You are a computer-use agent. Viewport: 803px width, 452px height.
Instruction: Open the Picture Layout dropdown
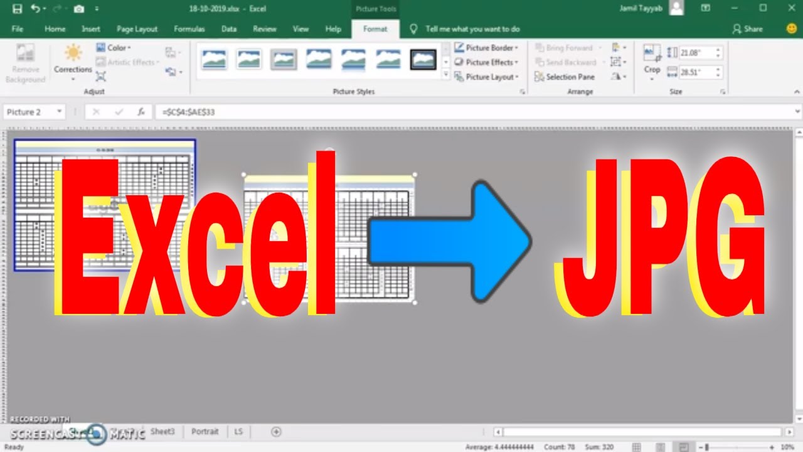pyautogui.click(x=486, y=77)
